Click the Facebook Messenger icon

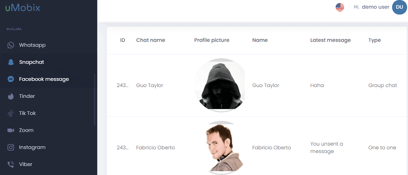pos(11,79)
